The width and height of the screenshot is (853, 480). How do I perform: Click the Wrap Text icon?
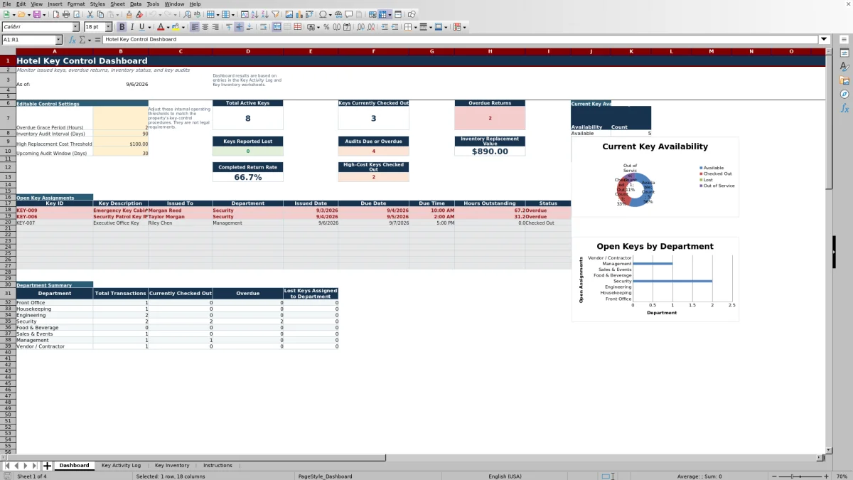263,27
